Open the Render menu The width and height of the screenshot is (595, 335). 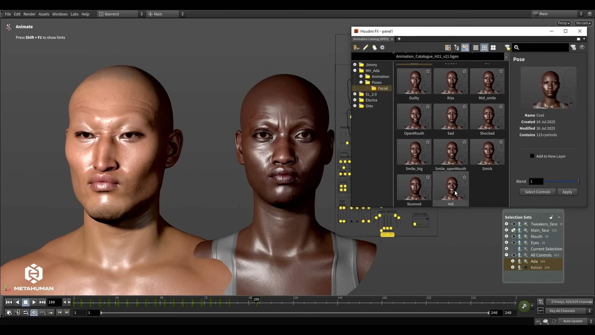point(30,14)
